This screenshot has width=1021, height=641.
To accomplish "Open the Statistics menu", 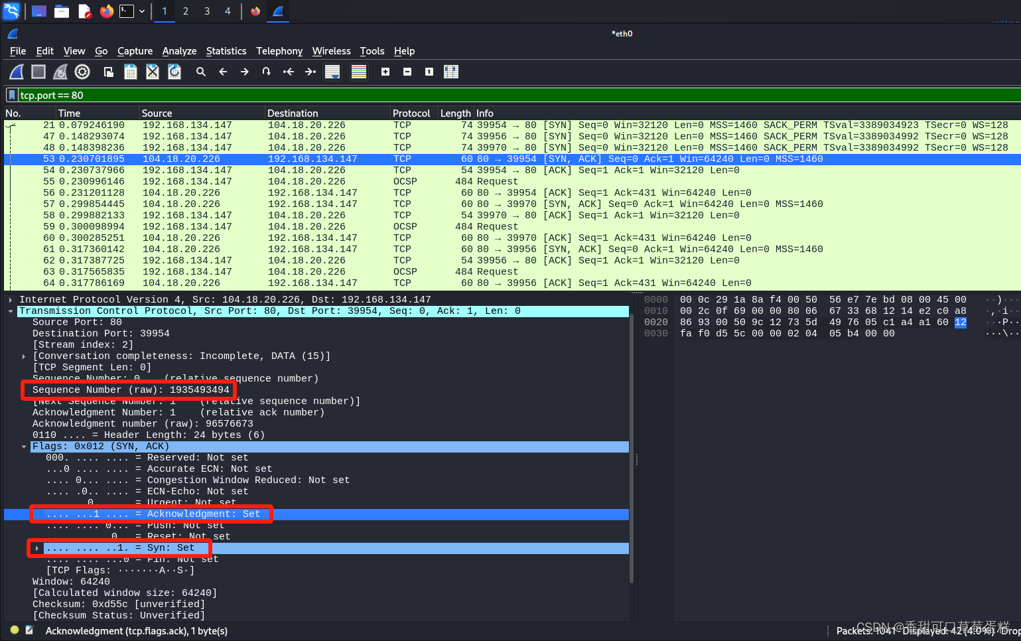I will pos(226,51).
